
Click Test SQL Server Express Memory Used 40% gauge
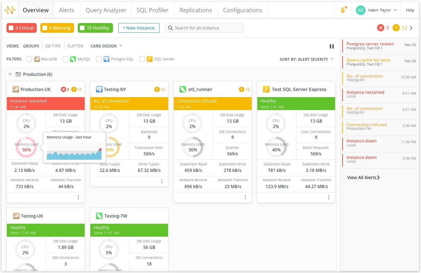coord(276,147)
